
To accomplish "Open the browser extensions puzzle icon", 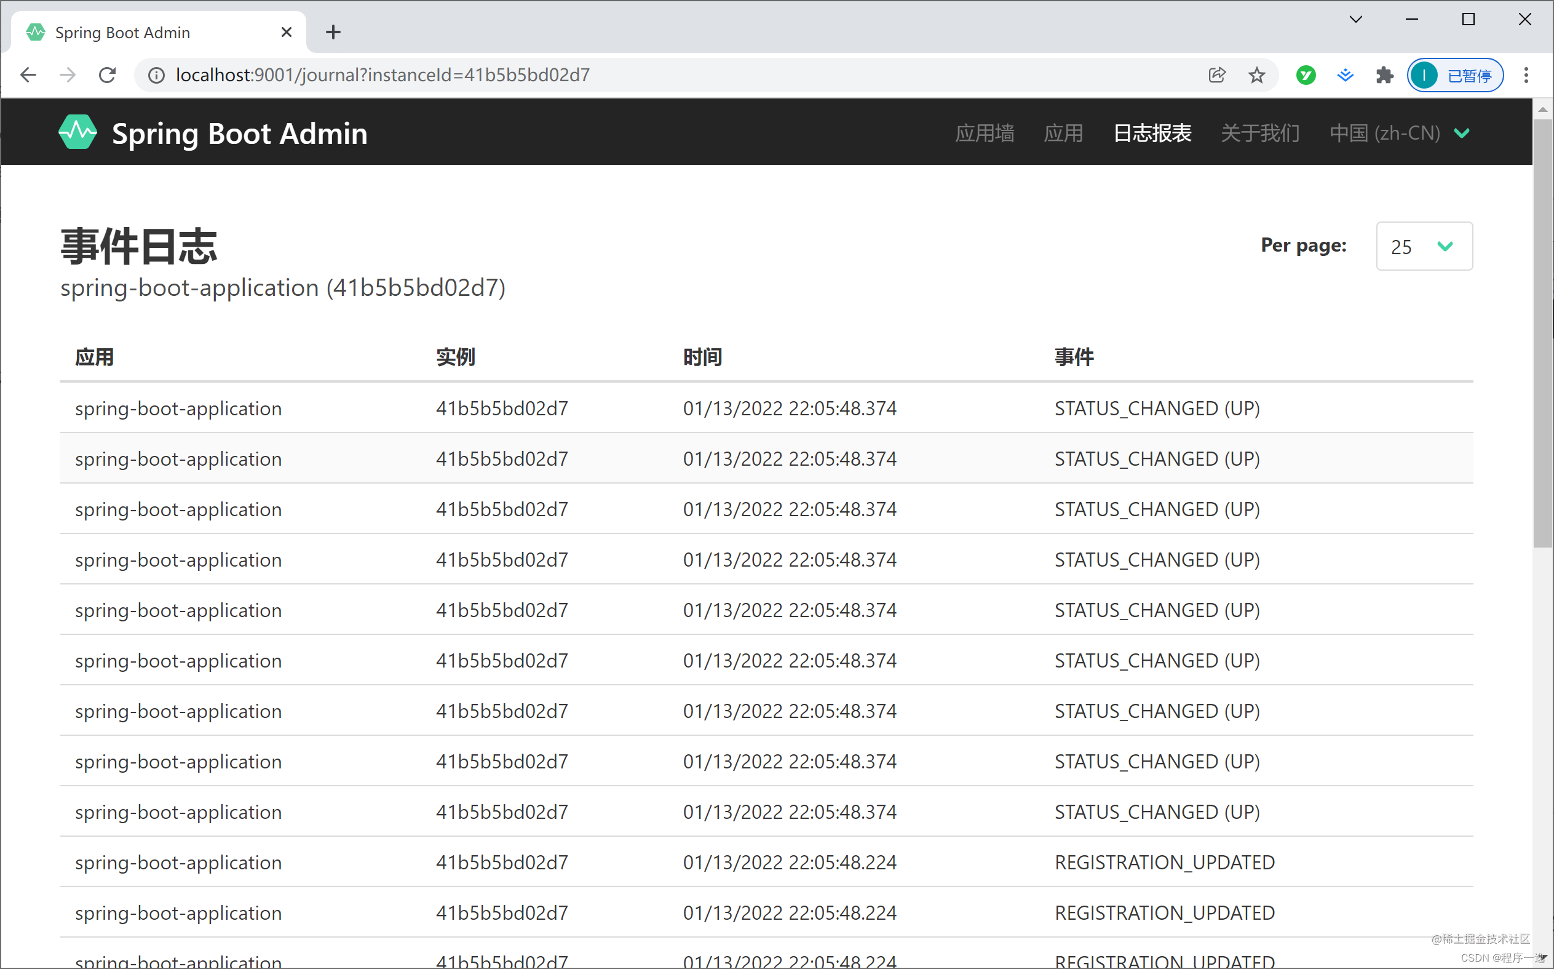I will tap(1385, 75).
